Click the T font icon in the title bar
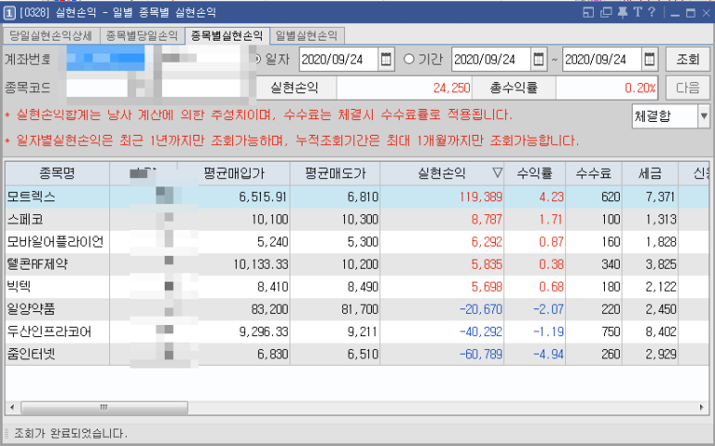The width and height of the screenshot is (715, 446). [637, 12]
